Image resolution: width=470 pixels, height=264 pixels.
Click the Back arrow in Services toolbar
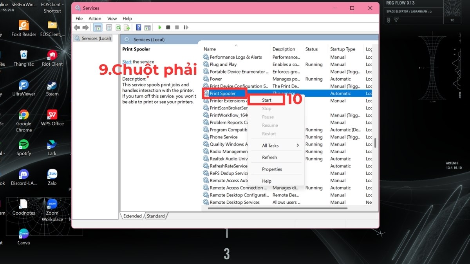(77, 27)
